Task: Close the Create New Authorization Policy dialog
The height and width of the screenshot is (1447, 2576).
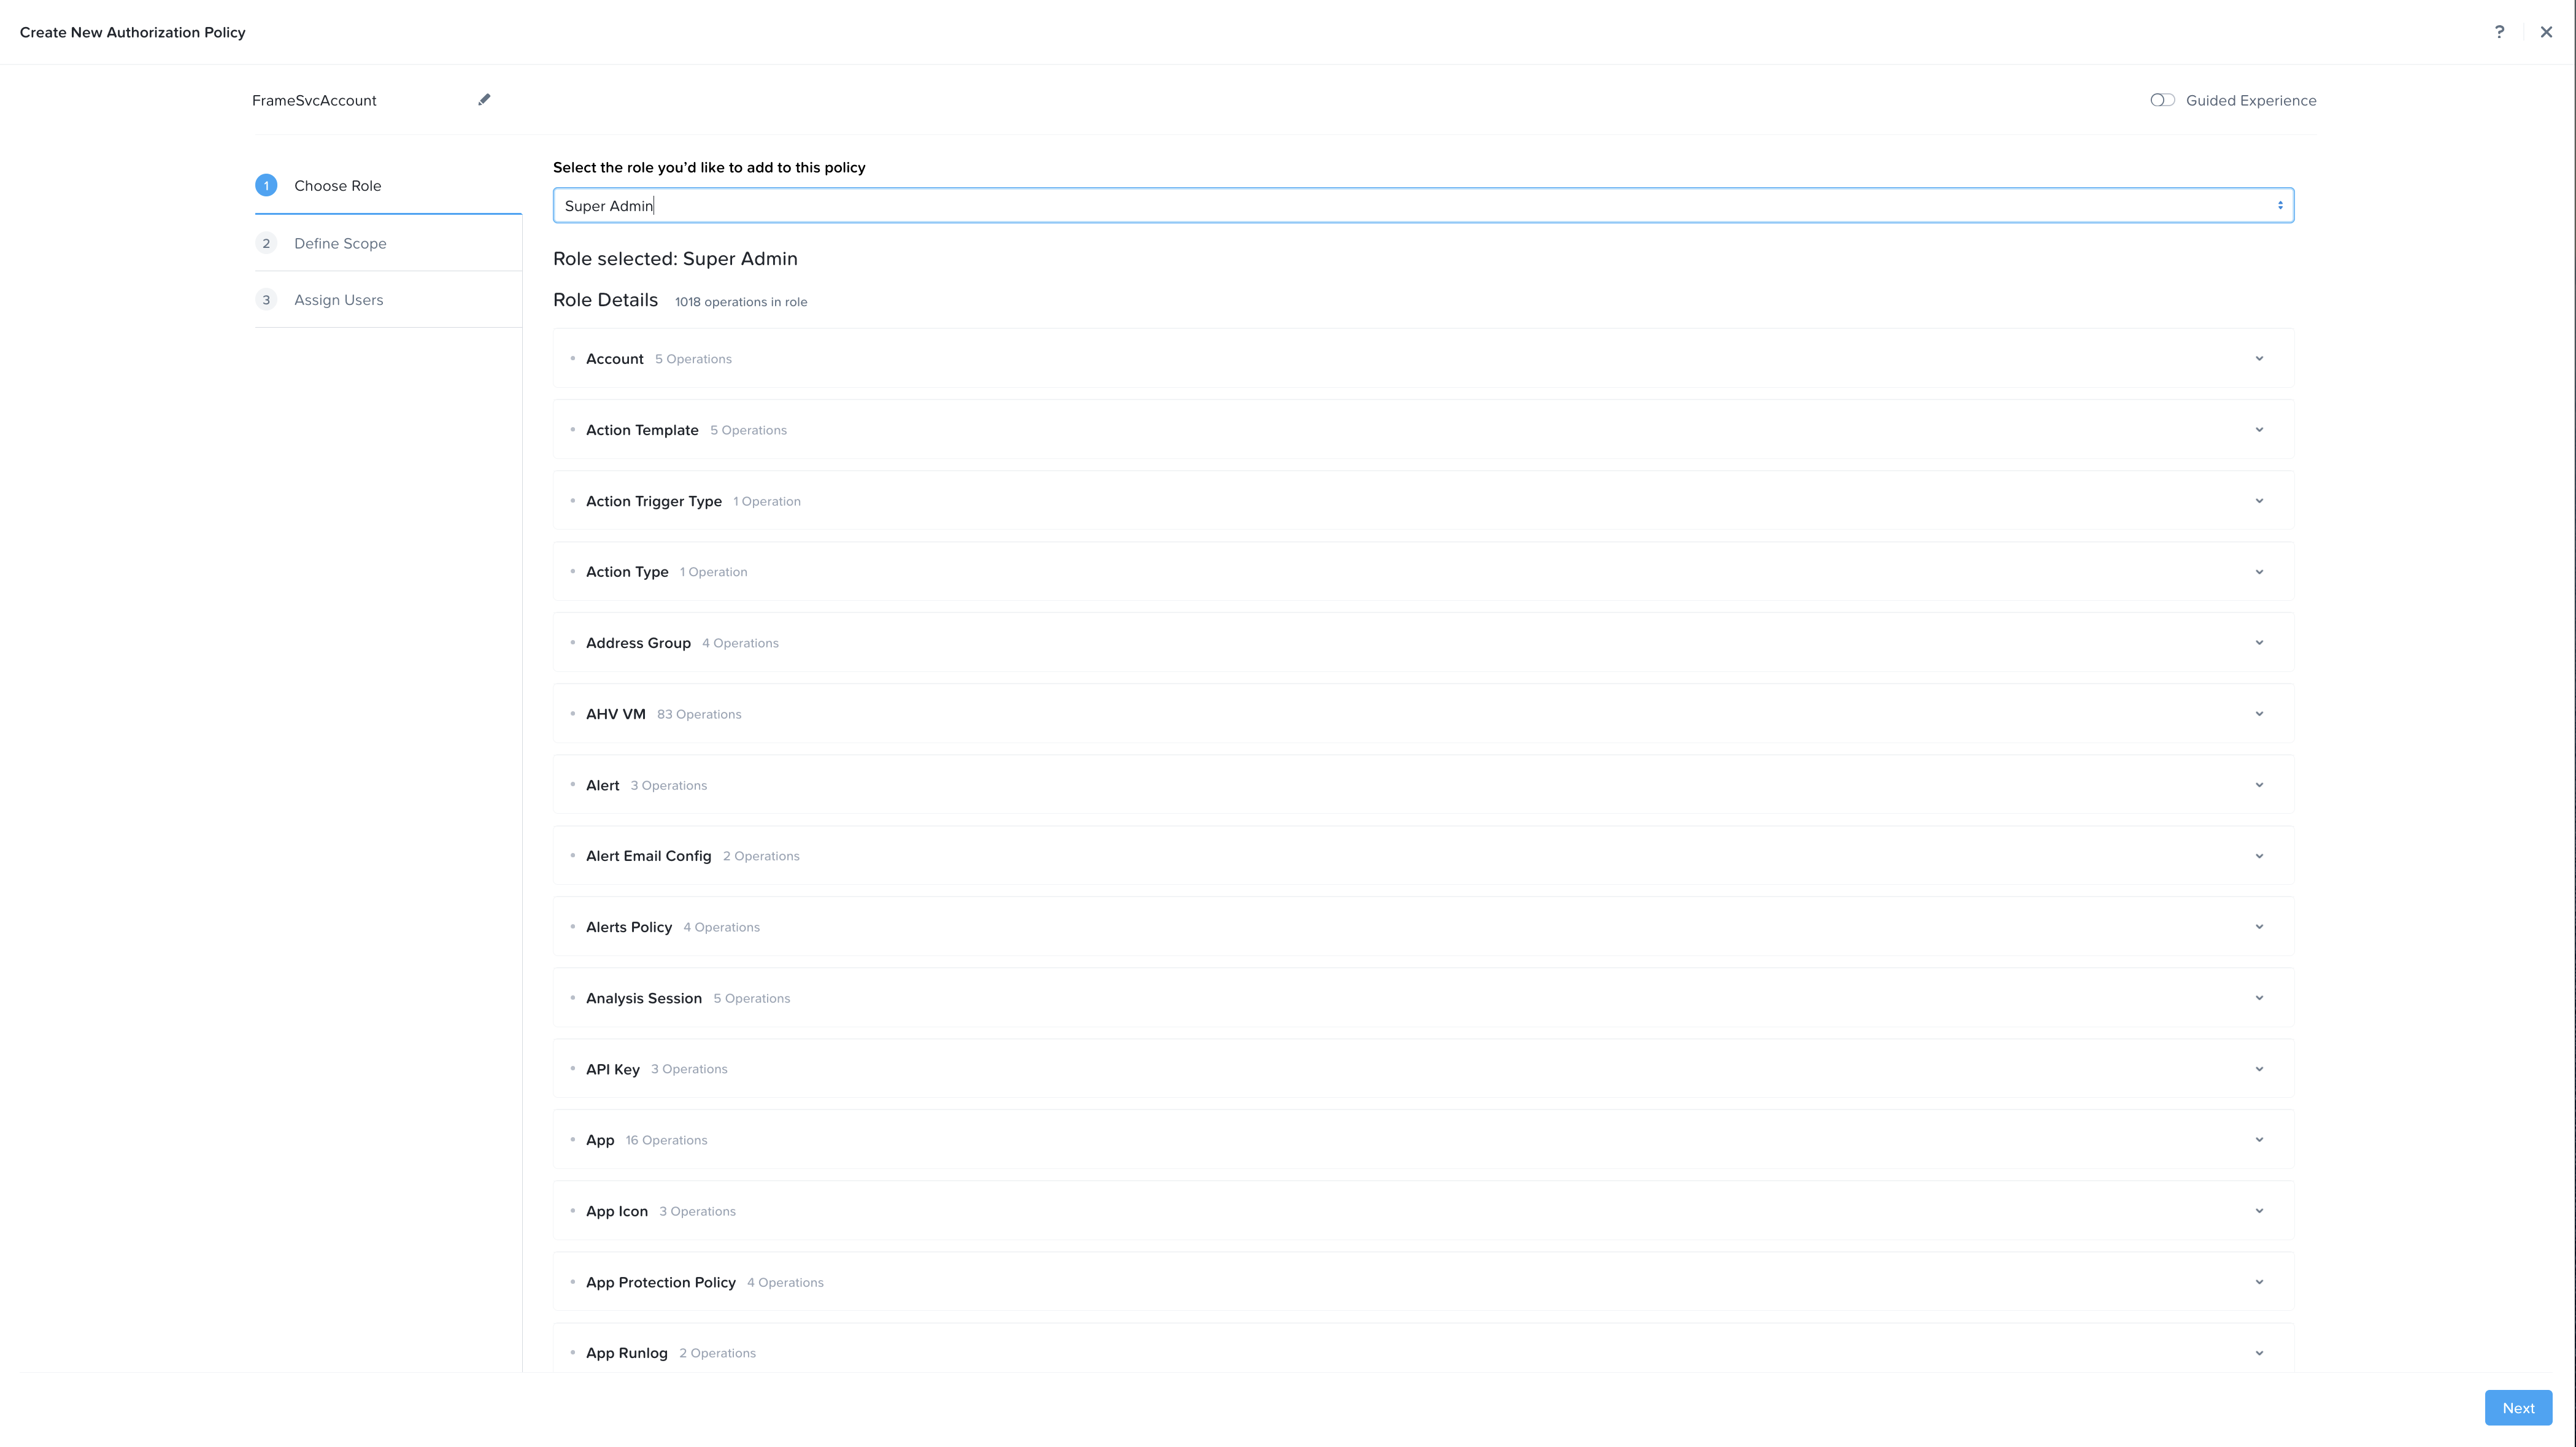Action: tap(2546, 31)
